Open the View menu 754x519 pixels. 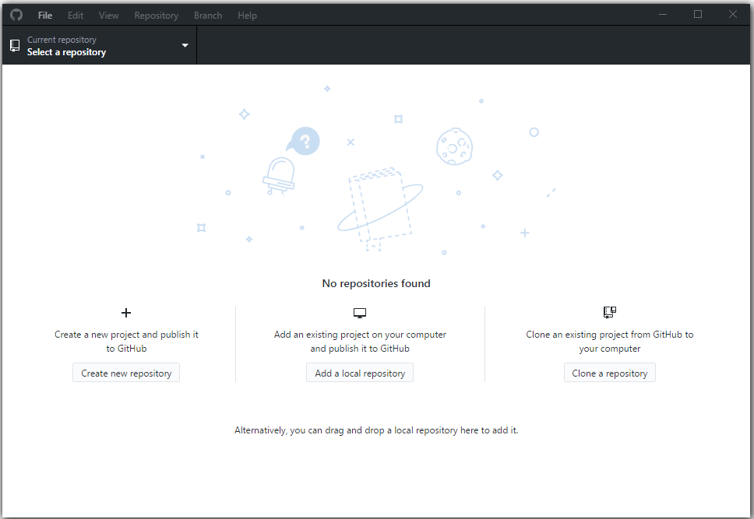point(109,16)
